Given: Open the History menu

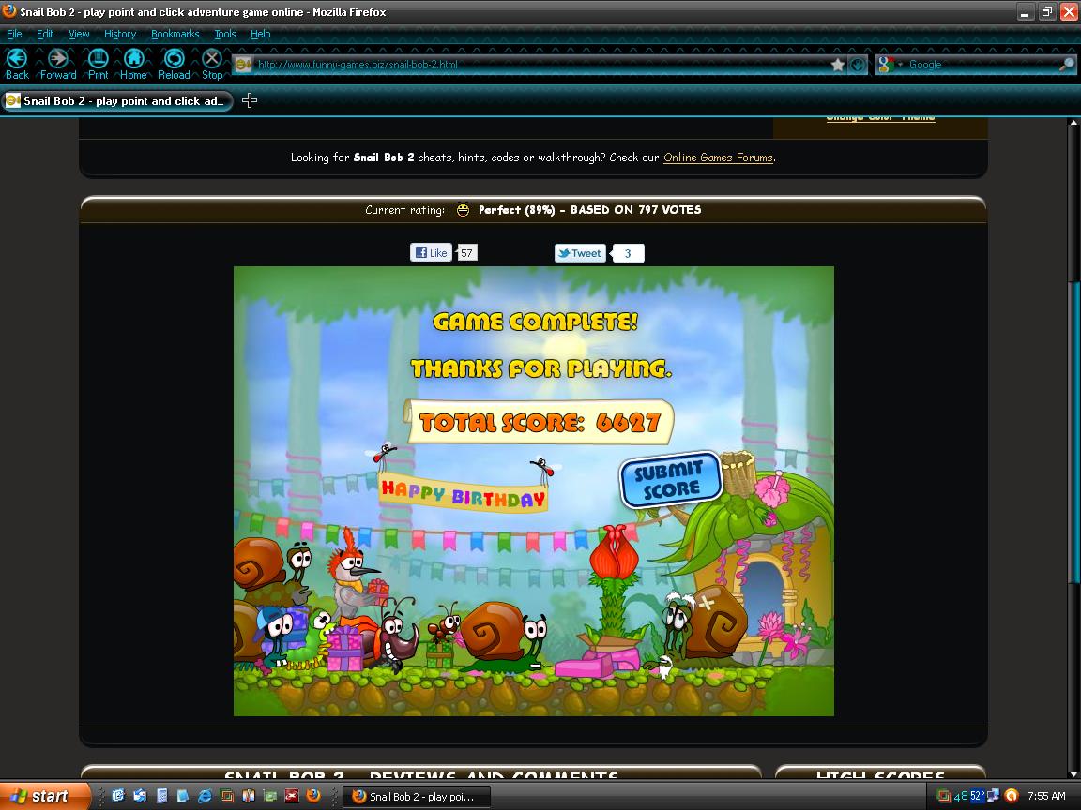Looking at the screenshot, I should pos(120,34).
